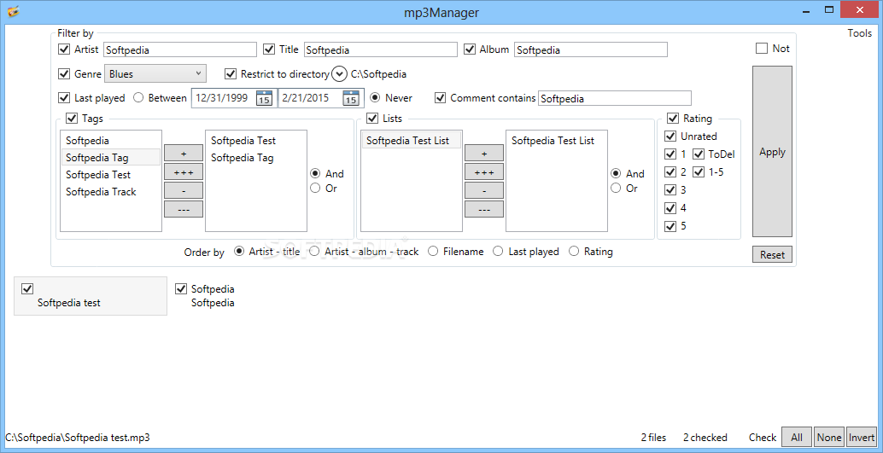The width and height of the screenshot is (883, 453).
Task: Click the Artist text field
Action: tap(180, 49)
